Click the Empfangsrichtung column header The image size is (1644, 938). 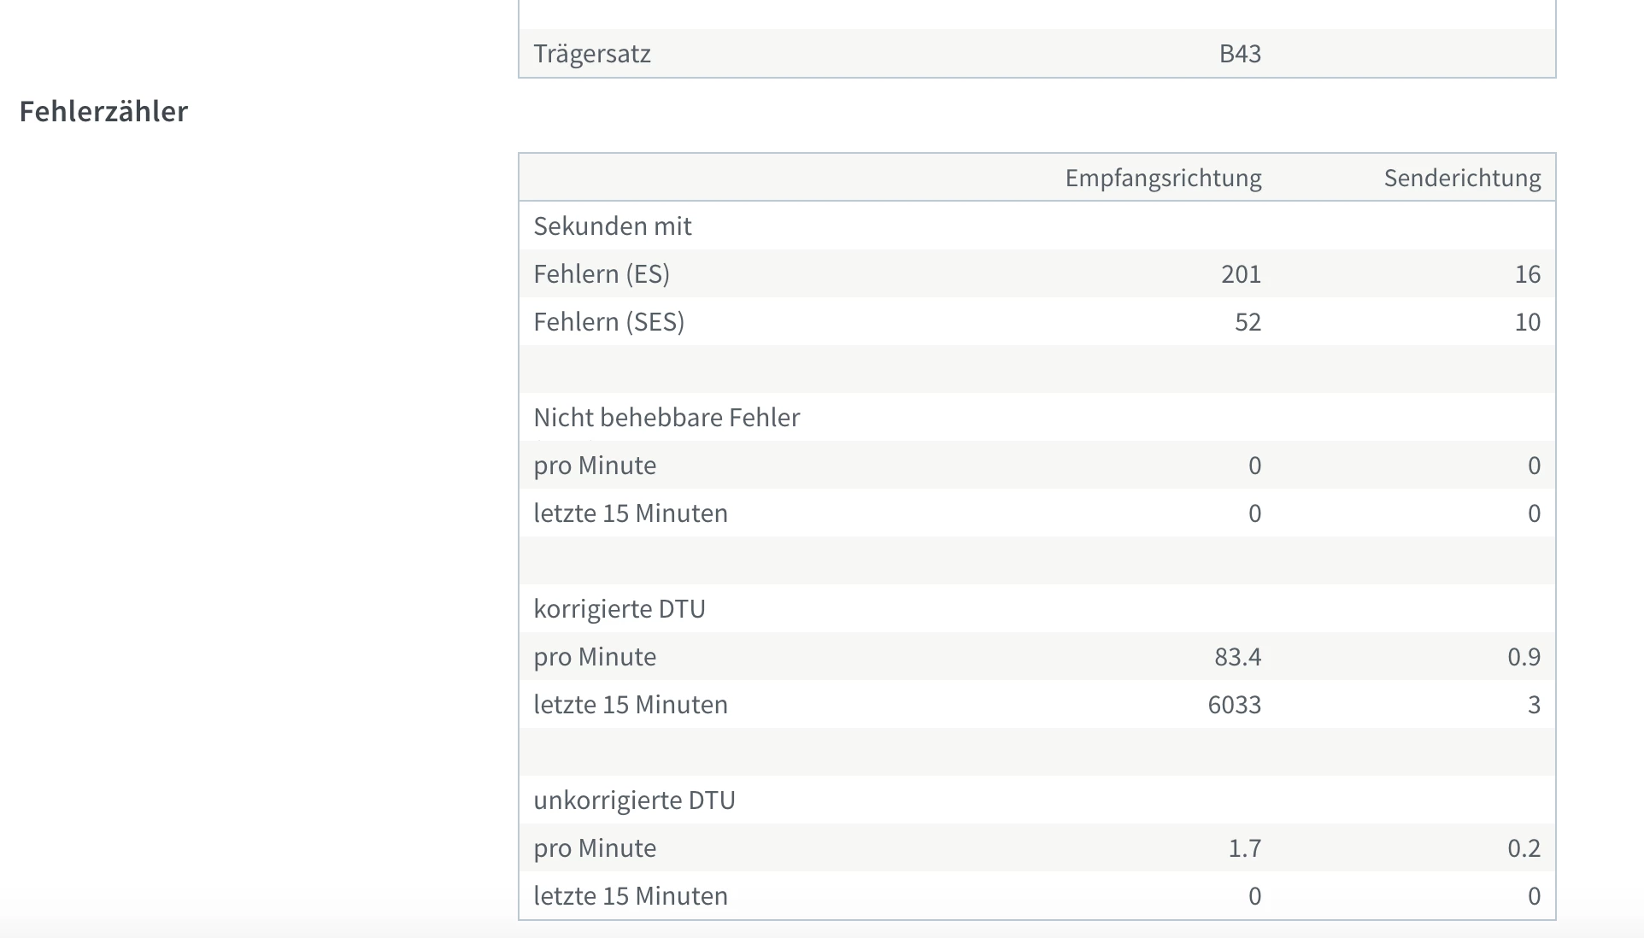(1163, 178)
